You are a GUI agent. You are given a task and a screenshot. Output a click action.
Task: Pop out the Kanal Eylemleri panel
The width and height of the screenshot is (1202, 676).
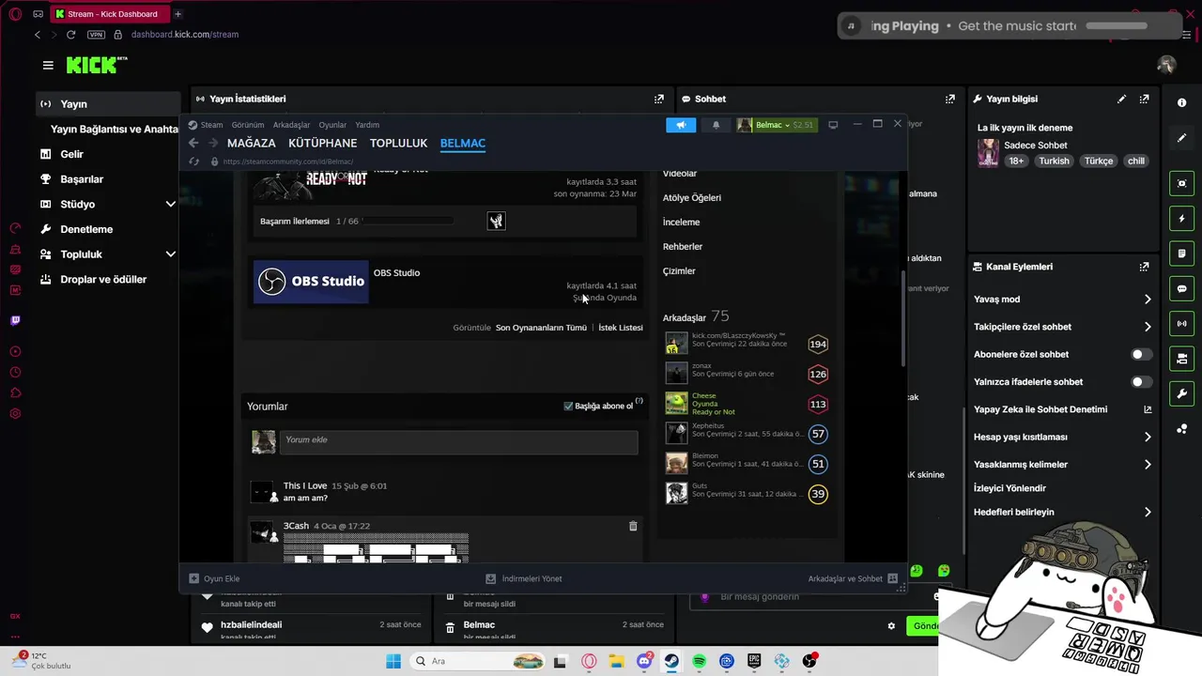[x=1144, y=267]
